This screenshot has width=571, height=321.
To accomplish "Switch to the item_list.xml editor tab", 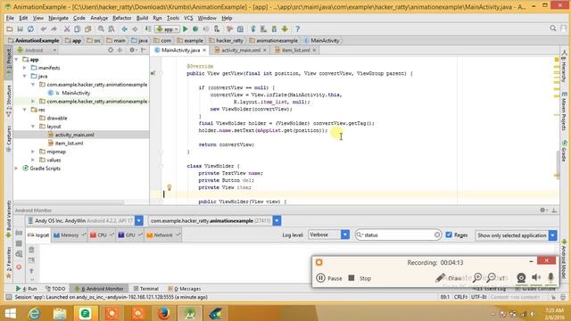I will tap(295, 50).
